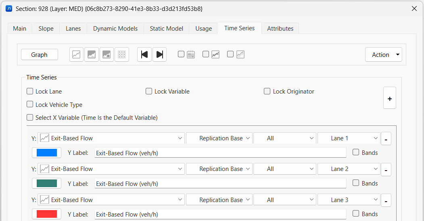Enable the Lock Lane checkbox
The image size is (424, 221).
point(30,92)
